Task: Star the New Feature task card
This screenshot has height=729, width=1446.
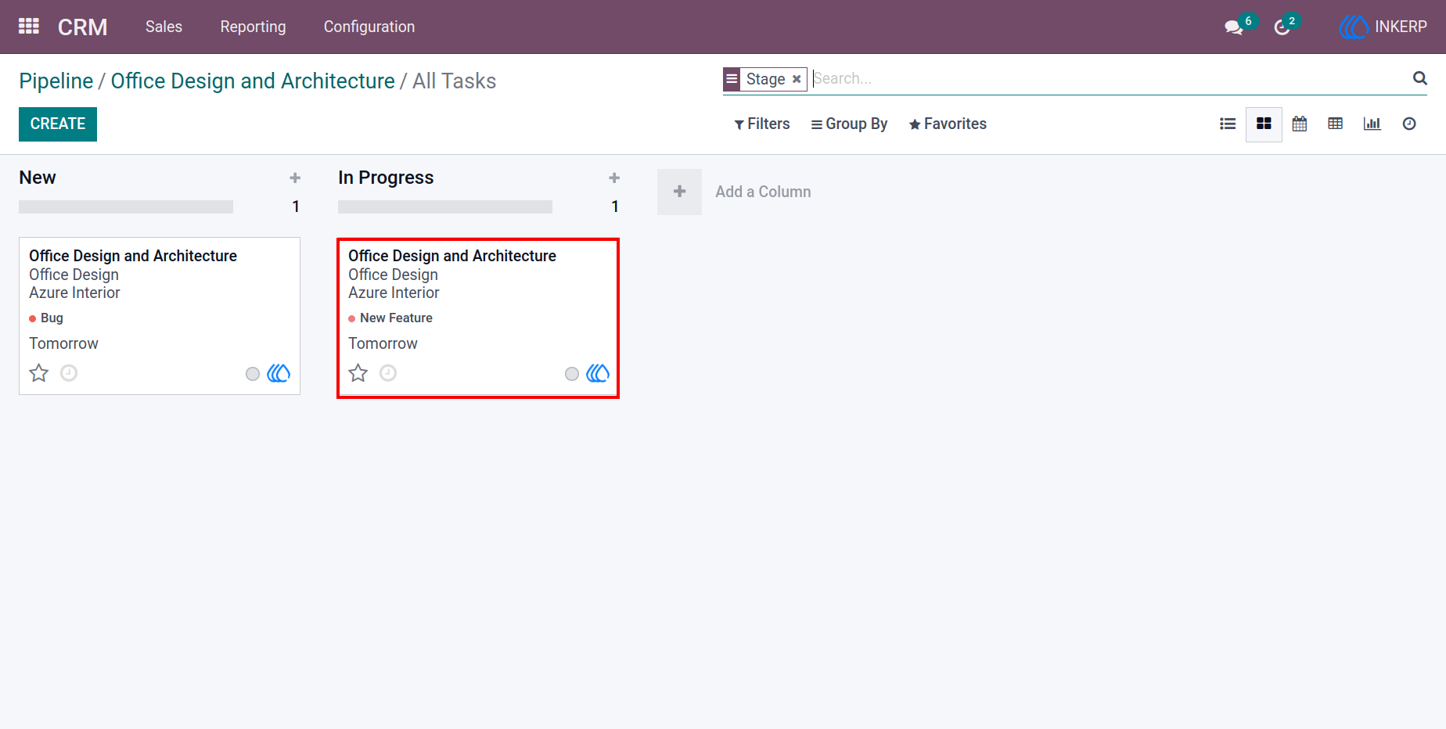Action: 358,373
